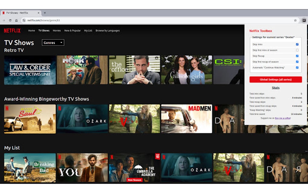The image size is (308, 193).
Task: Open Breaking Bad in My List
Action: (x=30, y=168)
